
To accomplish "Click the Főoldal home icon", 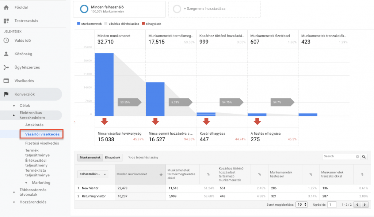I will pos(6,7).
